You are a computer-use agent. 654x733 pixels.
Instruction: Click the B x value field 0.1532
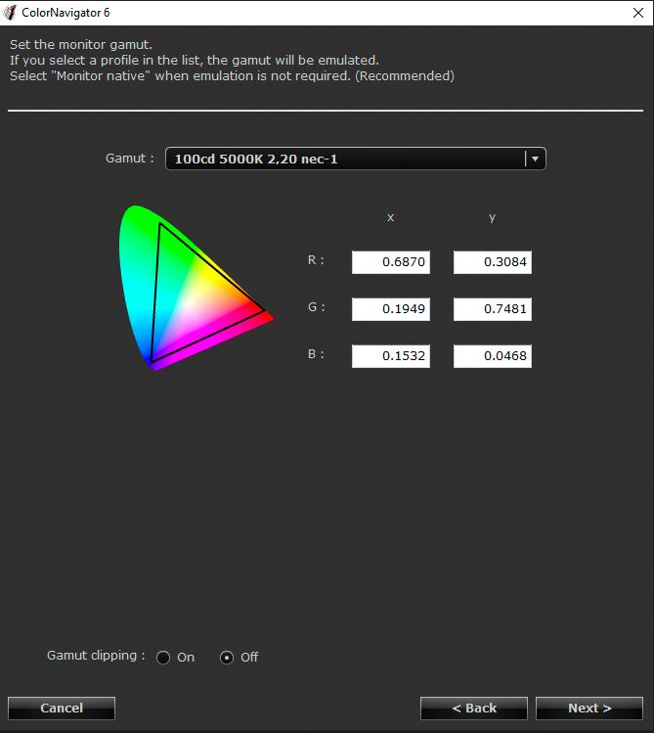click(x=391, y=356)
